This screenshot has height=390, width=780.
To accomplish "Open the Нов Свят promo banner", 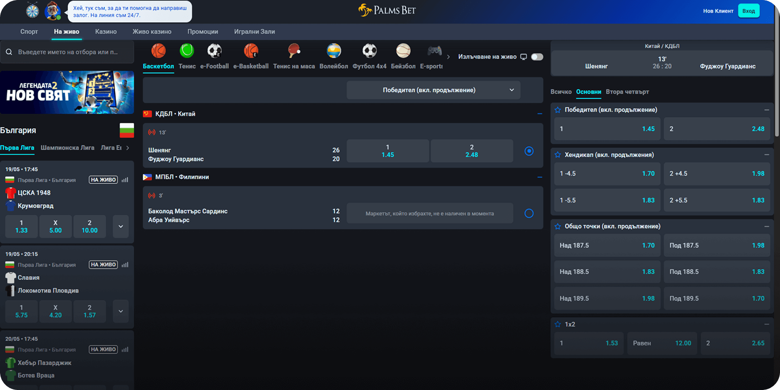I will click(67, 92).
